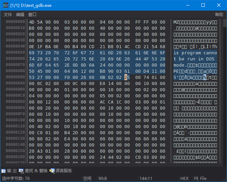Select address 00000000 in offset column
This screenshot has width=227, height=182.
click(x=15, y=22)
